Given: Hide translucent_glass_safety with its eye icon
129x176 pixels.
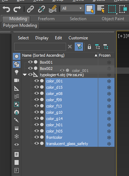Looking at the screenshot, I should coord(37,143).
